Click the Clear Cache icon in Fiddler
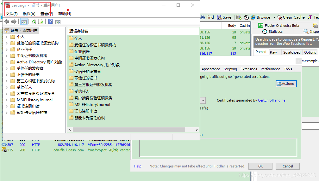The image size is (319, 181). 279,17
